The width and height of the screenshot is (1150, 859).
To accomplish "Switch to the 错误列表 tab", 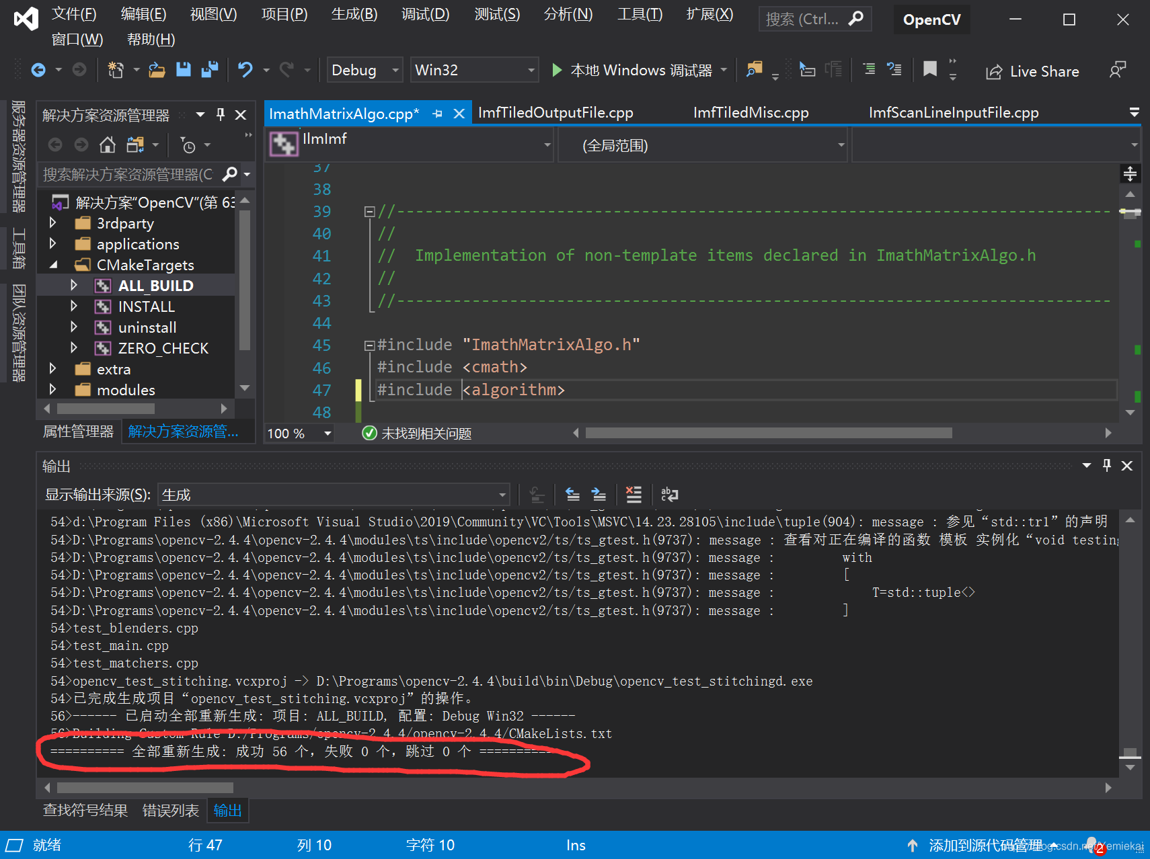I will [171, 811].
